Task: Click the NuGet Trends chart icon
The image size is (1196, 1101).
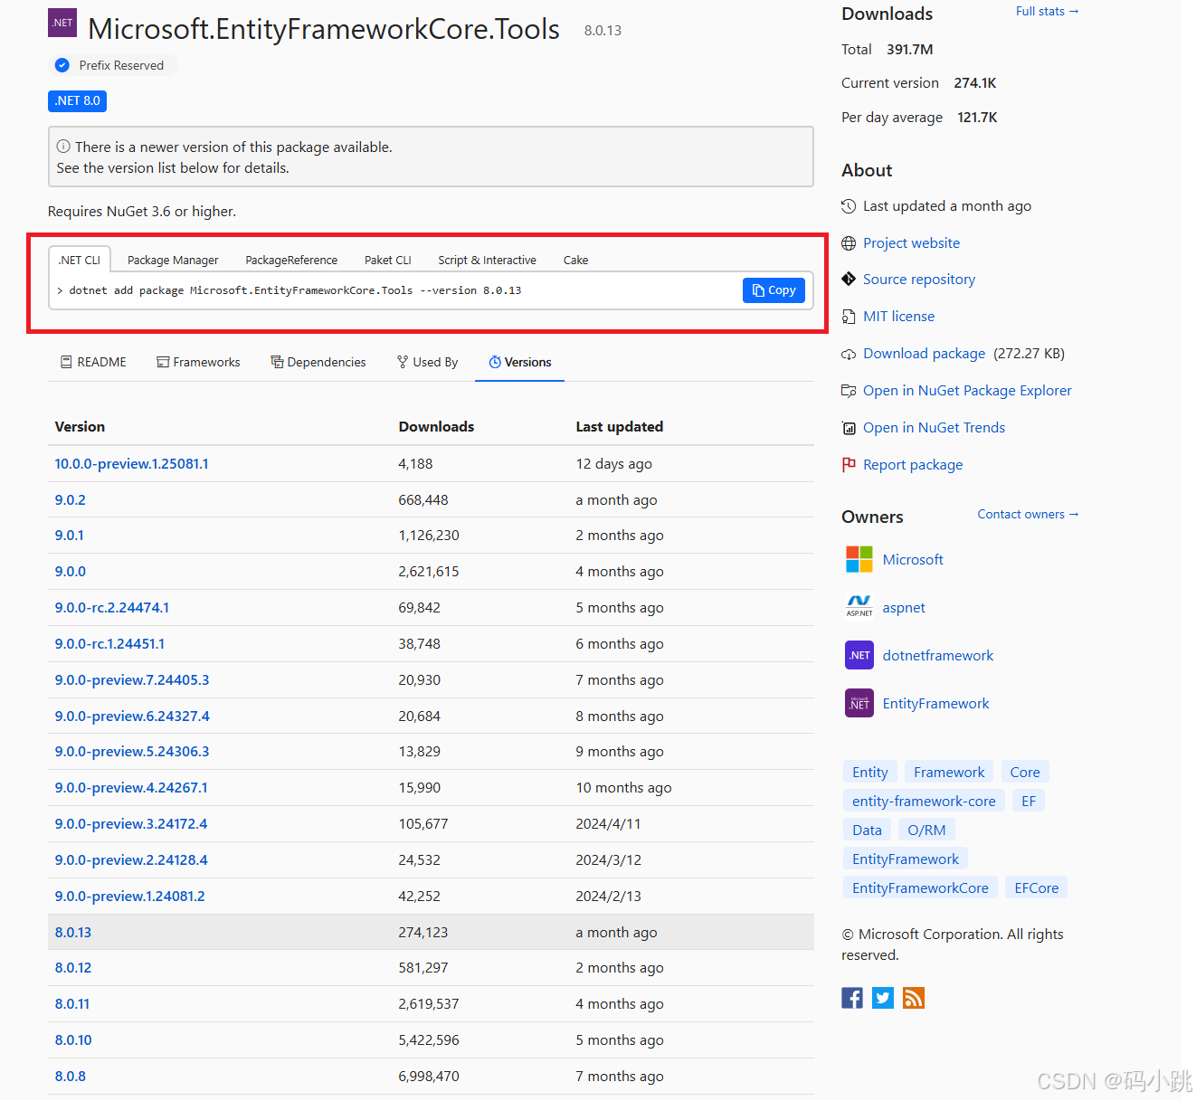Action: (849, 428)
